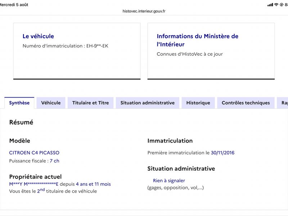Select the Synthèse tab
288x216 pixels.
pyautogui.click(x=19, y=103)
